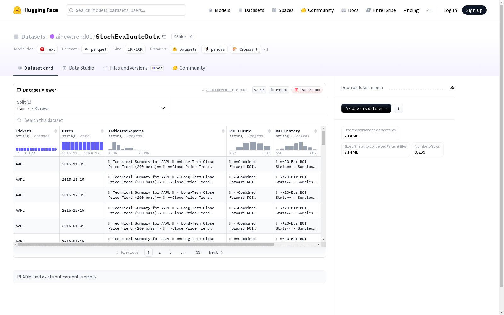
Task: Sort by Dates column sort icon
Action: pyautogui.click(x=102, y=131)
